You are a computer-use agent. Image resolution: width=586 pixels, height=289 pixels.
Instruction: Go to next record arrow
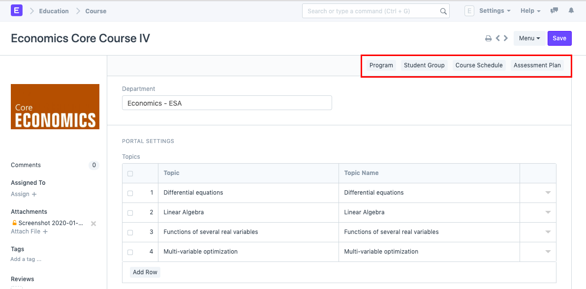click(506, 38)
